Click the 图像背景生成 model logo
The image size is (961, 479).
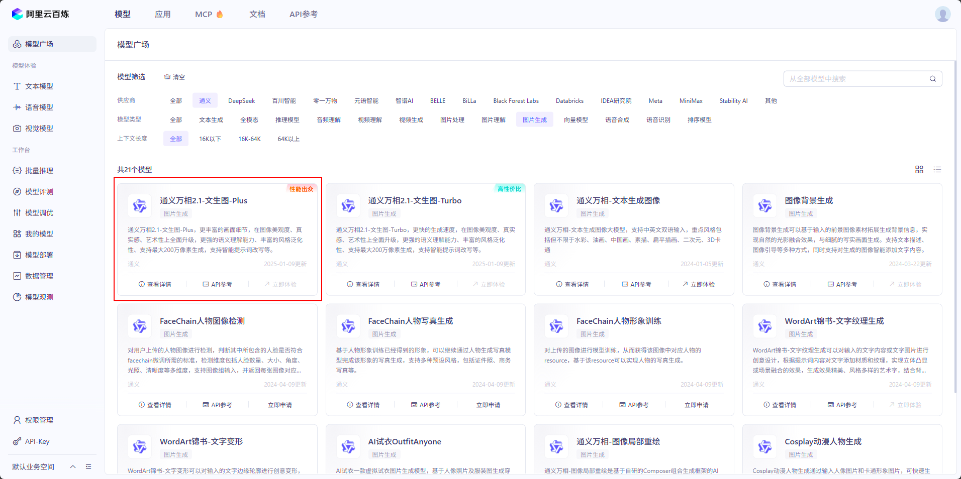[764, 206]
